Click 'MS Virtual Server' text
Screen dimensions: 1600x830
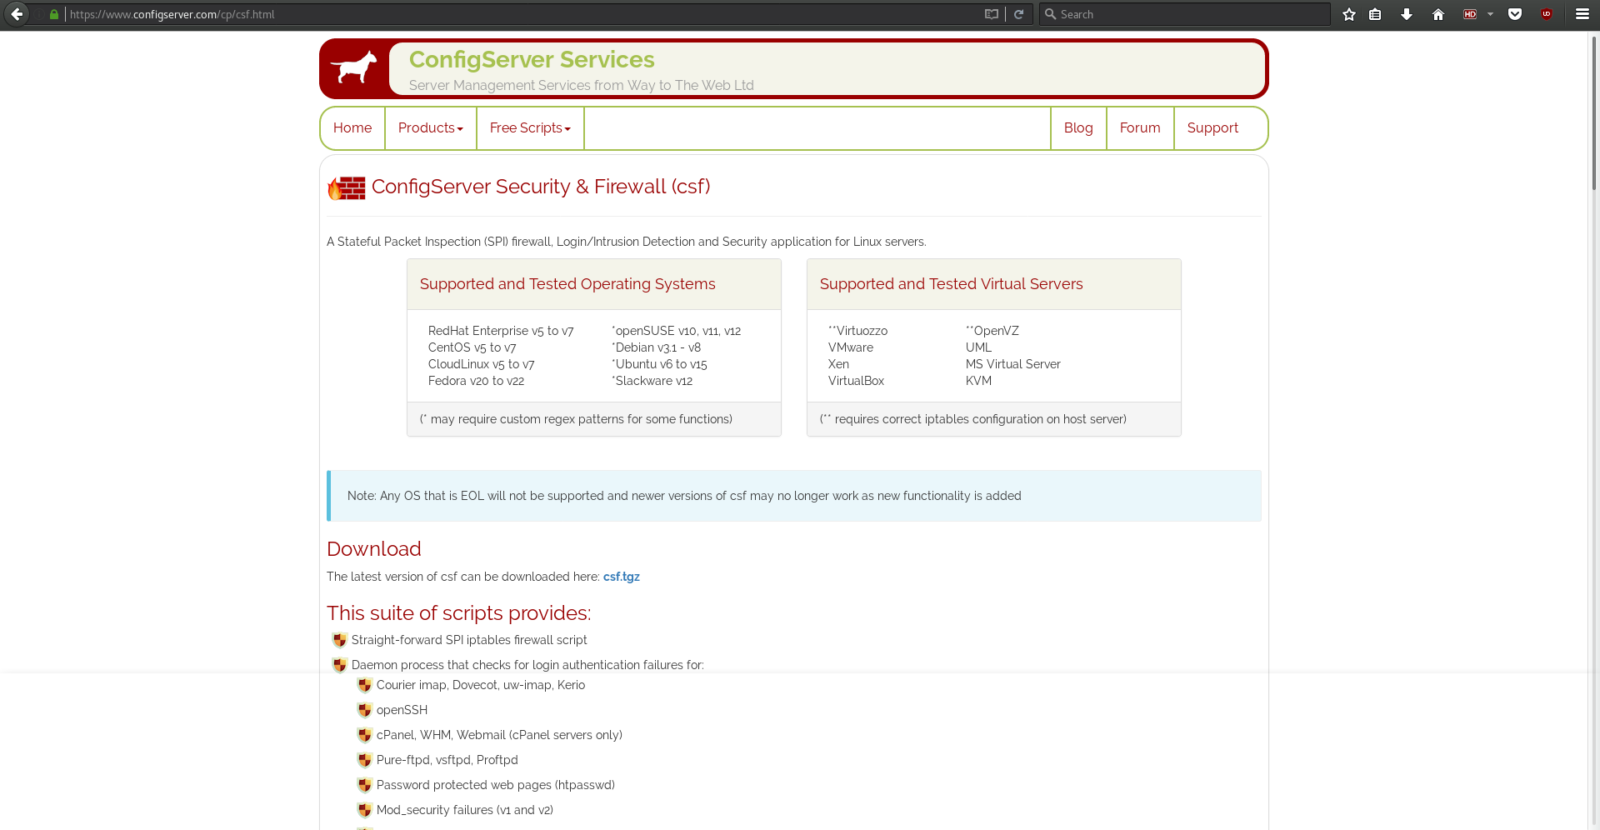pyautogui.click(x=1012, y=364)
